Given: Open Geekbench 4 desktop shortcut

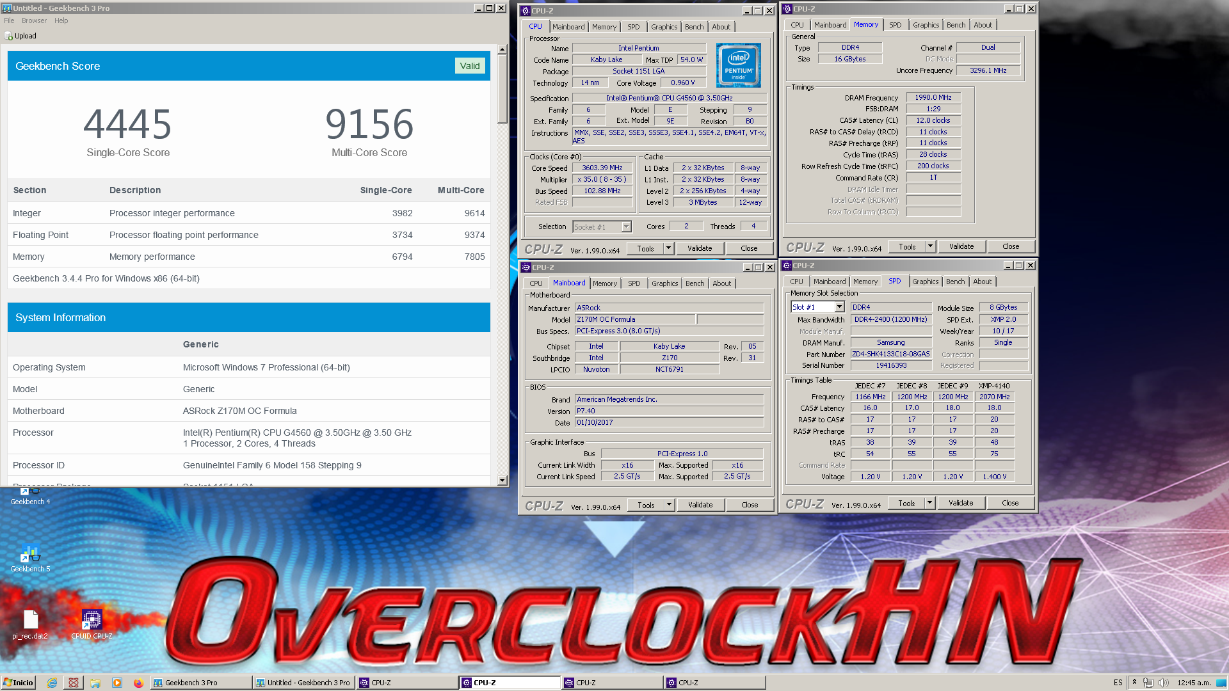Looking at the screenshot, I should [x=29, y=496].
